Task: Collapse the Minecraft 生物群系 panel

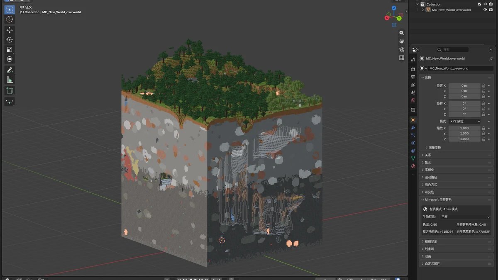Action: [455, 200]
